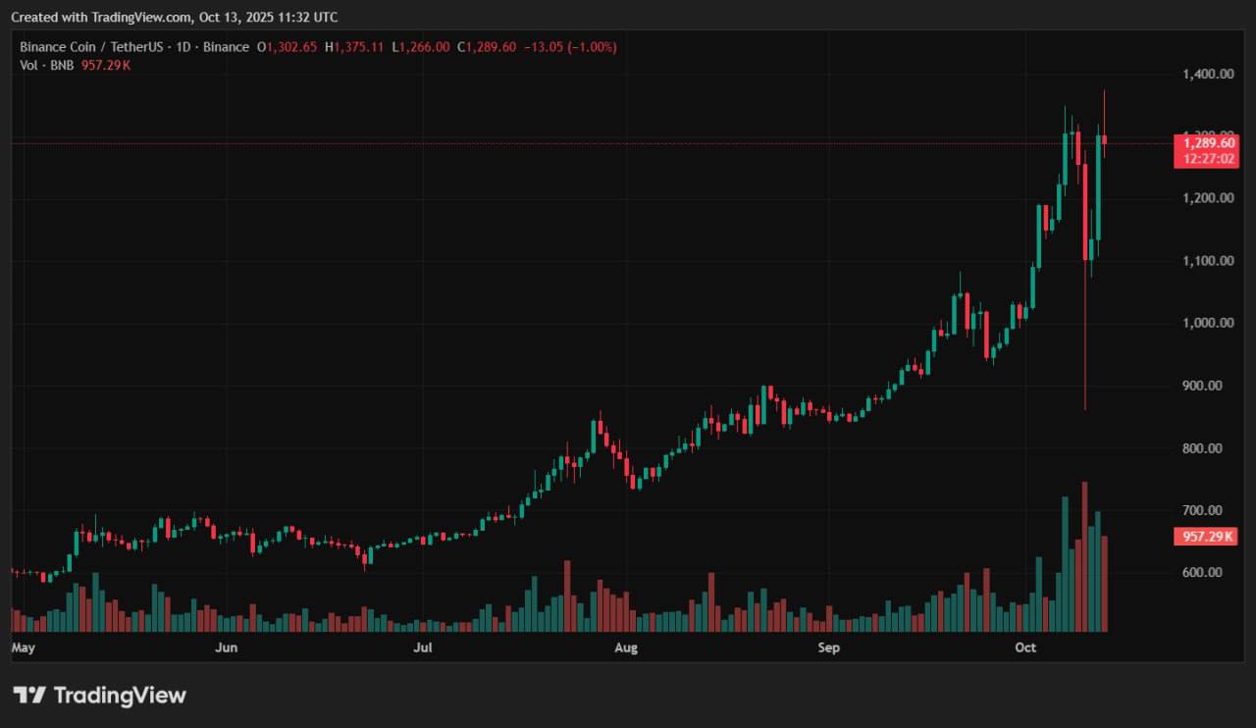Select the Aug label on time axis
Screen dimensions: 1256x728
coord(626,648)
